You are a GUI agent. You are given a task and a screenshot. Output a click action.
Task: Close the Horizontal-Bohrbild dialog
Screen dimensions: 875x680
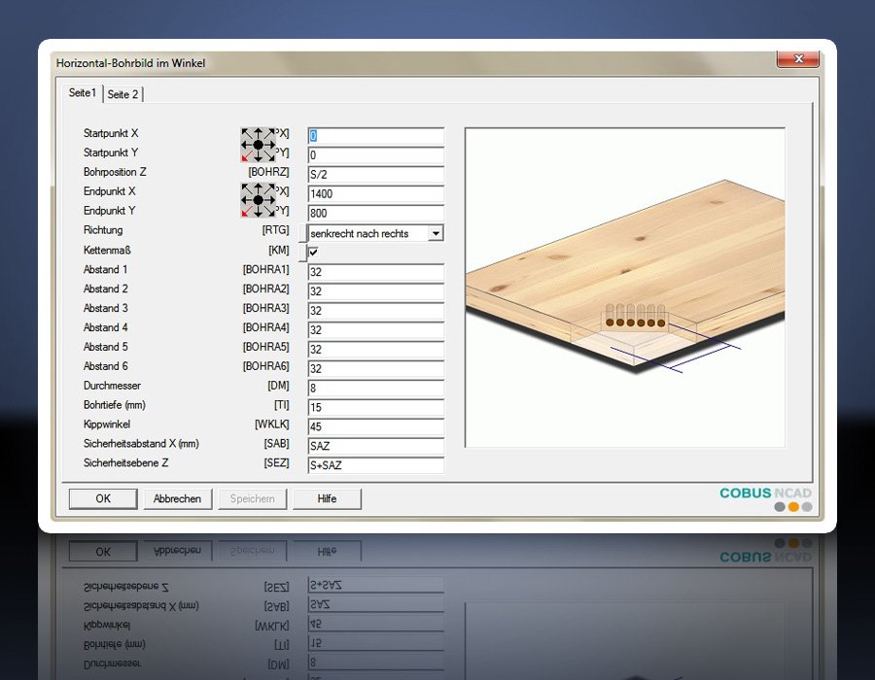[798, 58]
